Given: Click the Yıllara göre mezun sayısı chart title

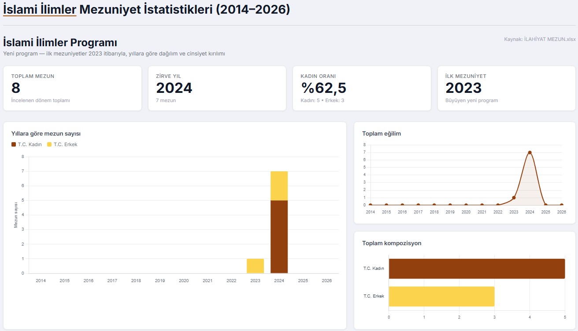Looking at the screenshot, I should point(46,133).
